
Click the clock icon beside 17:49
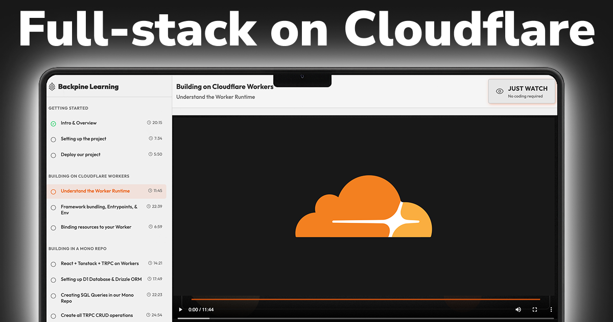pos(149,279)
